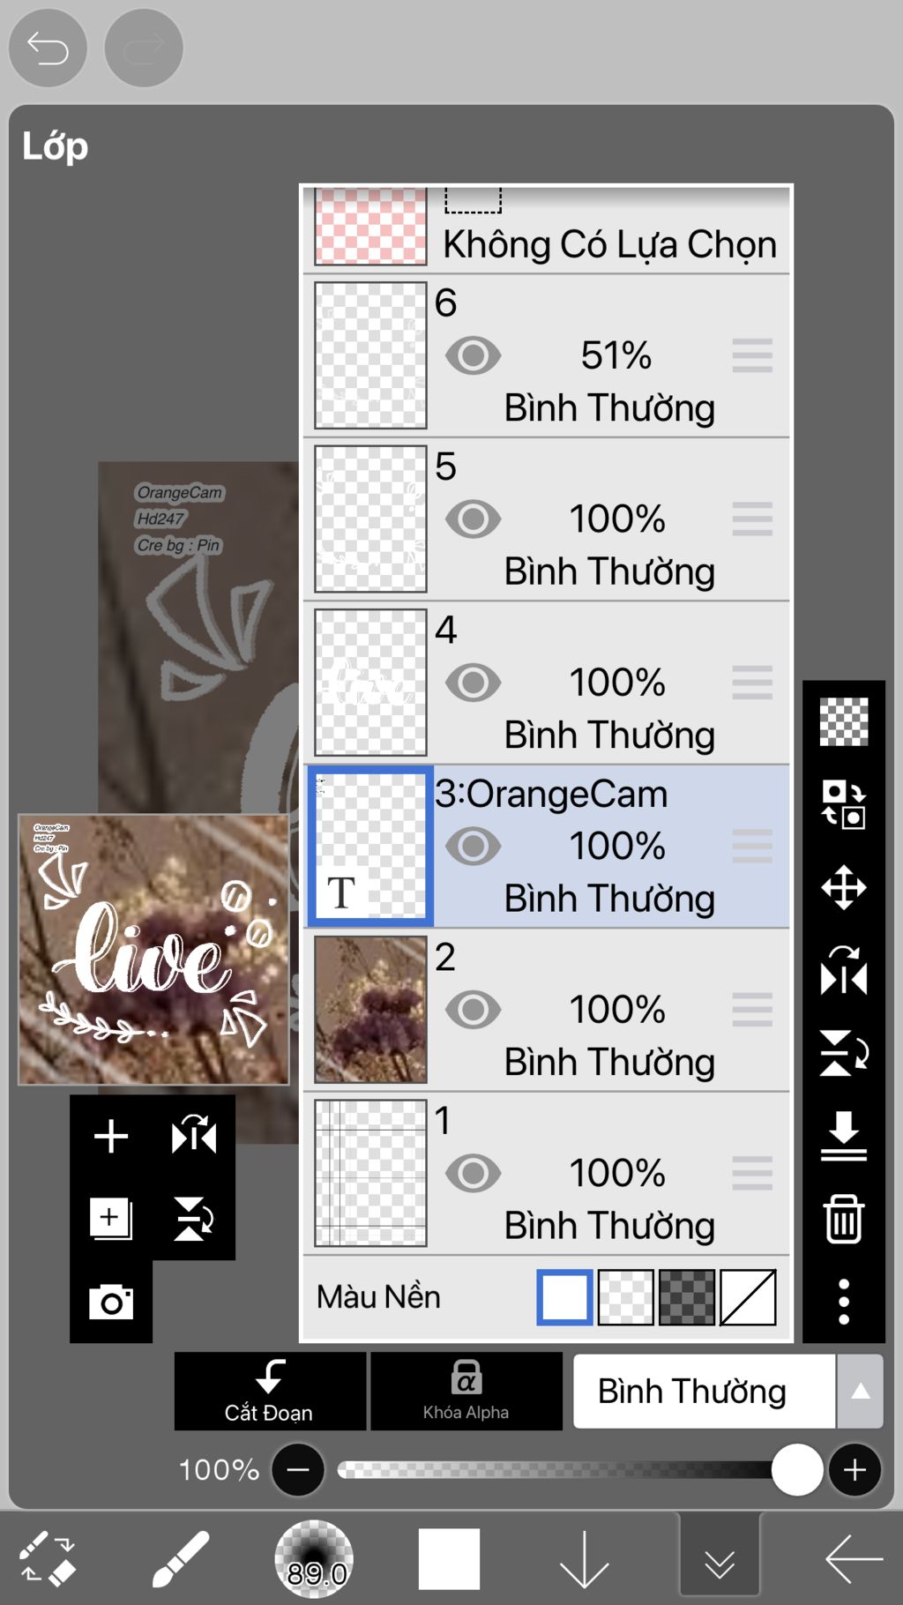Viewport: 903px width, 1605px height.
Task: Click the camera icon to import a photo
Action: [x=111, y=1302]
